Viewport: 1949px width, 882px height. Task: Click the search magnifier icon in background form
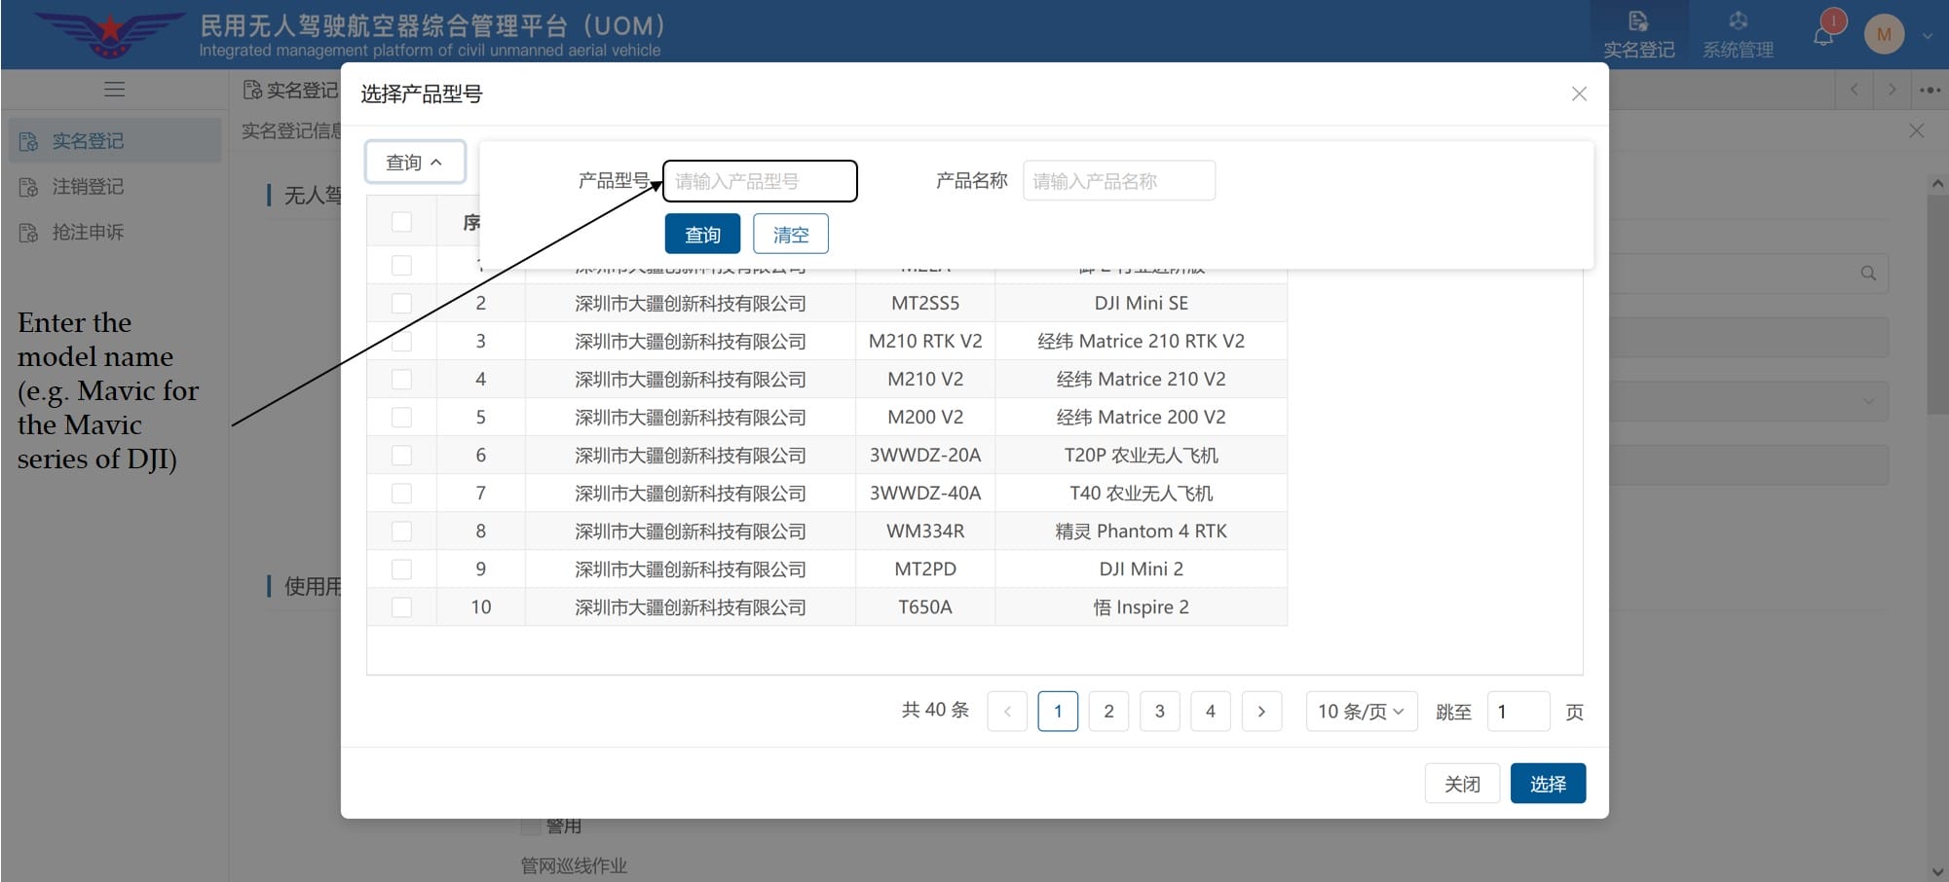click(x=1868, y=274)
